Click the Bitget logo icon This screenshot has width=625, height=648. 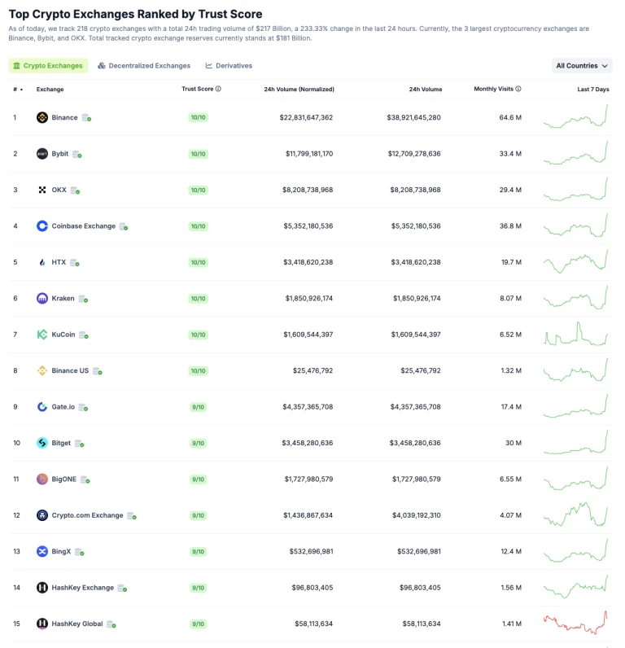[x=42, y=443]
